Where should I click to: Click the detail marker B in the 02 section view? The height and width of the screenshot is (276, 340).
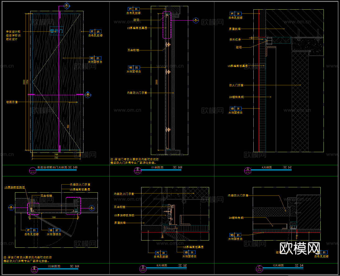(x=11, y=208)
